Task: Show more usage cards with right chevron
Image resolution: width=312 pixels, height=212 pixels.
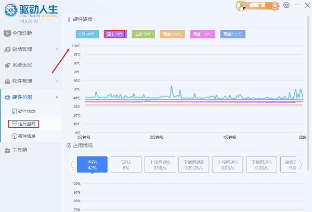Action: (300, 165)
